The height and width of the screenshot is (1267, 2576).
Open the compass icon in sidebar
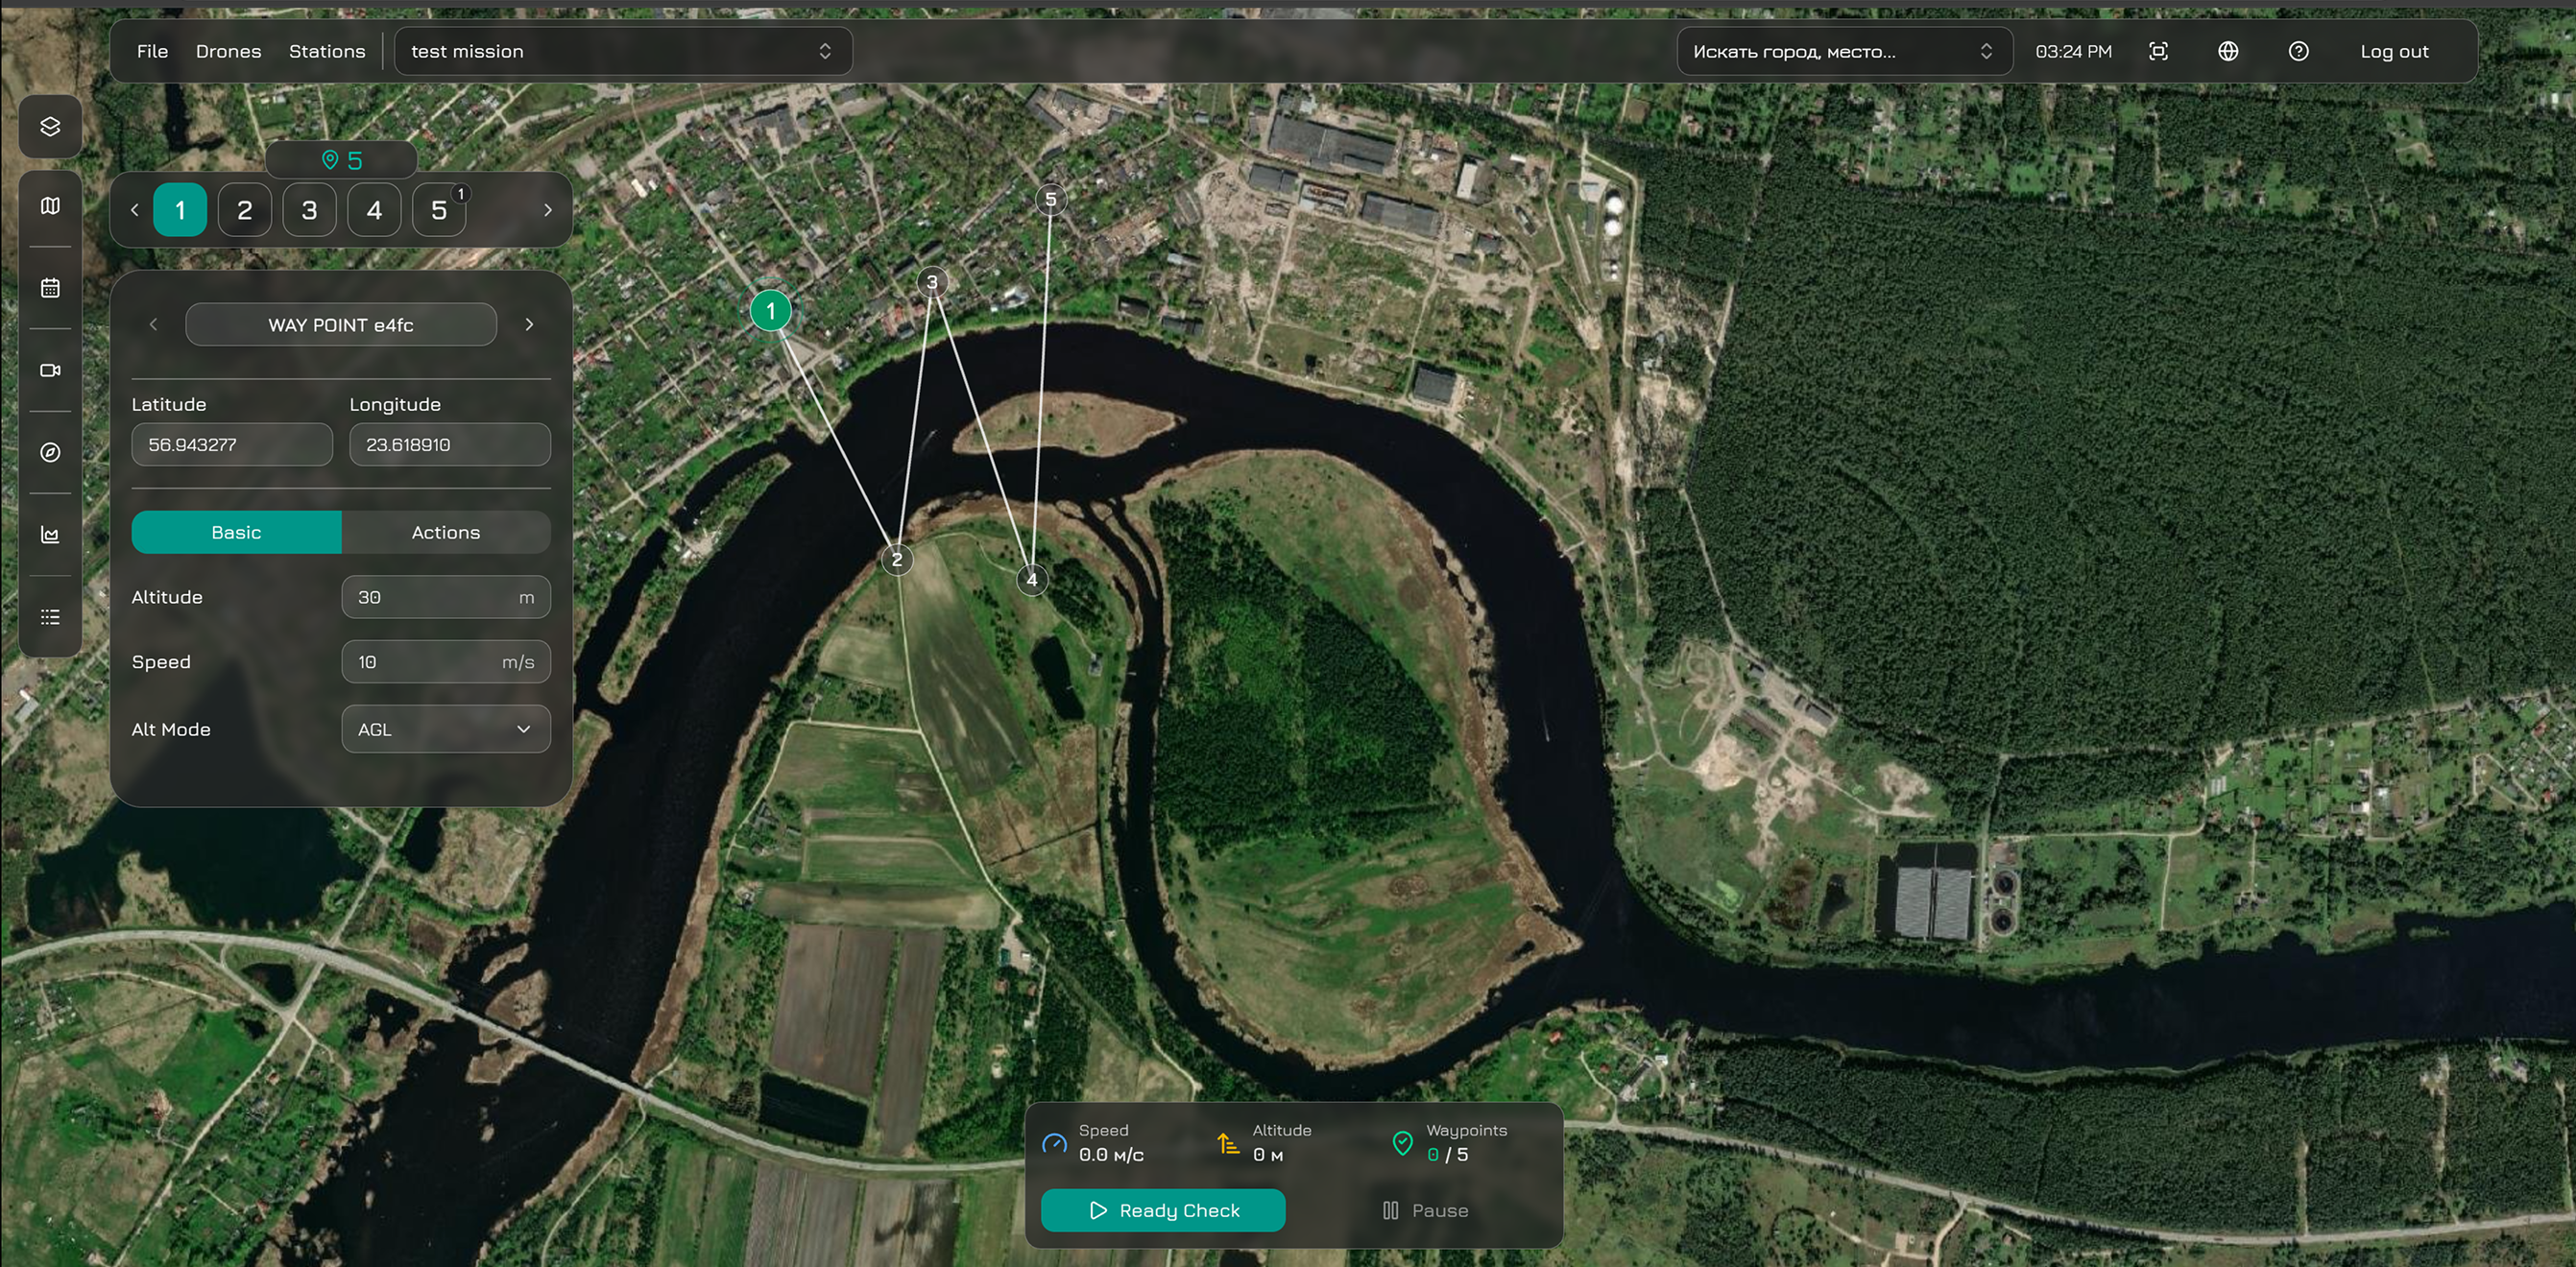(x=50, y=452)
